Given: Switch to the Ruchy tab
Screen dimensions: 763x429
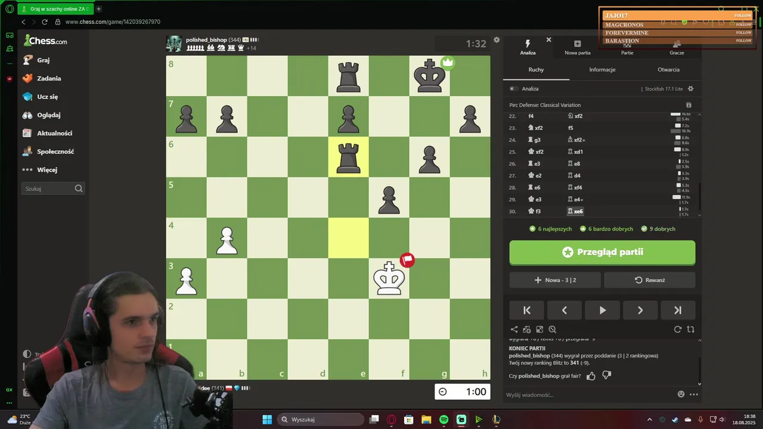Looking at the screenshot, I should click(x=536, y=70).
